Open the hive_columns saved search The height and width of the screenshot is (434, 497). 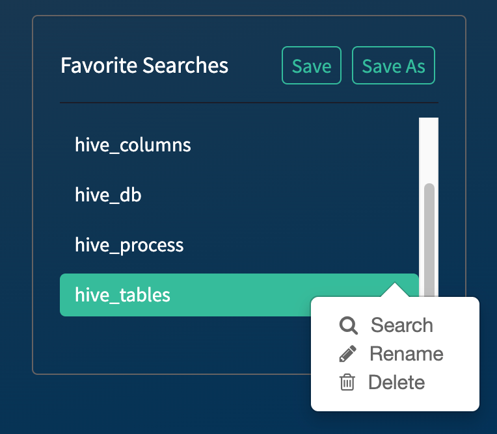(x=133, y=144)
